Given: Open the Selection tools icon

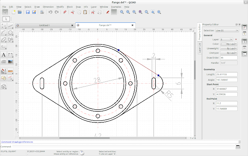Looking at the screenshot, I should click(x=3, y=78).
